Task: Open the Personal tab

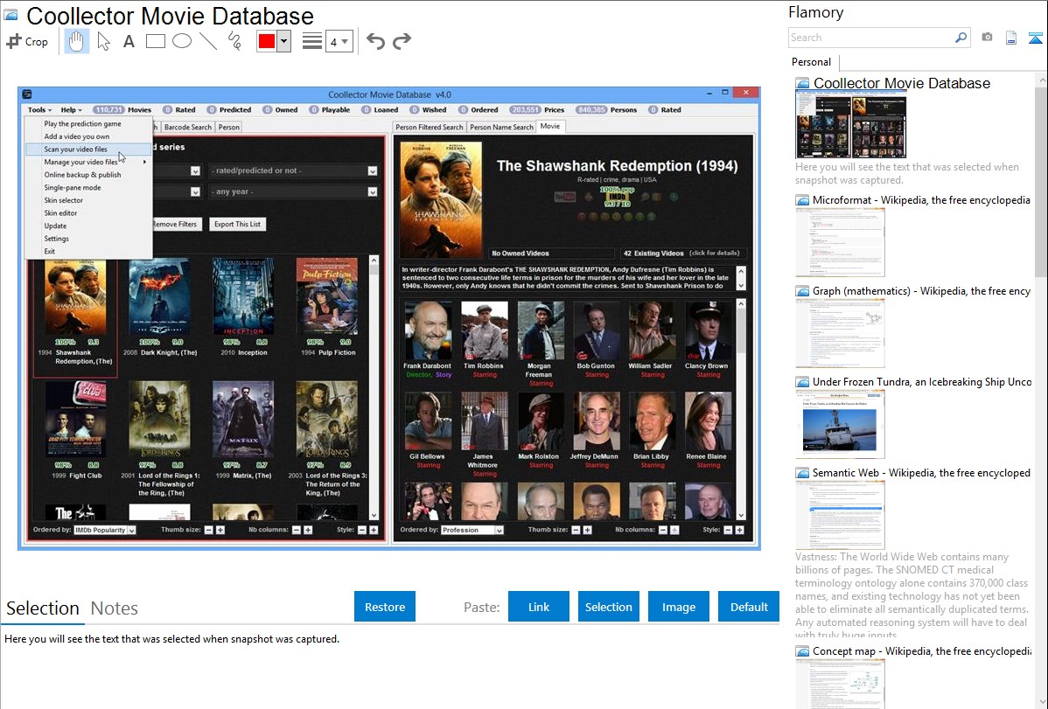Action: coord(811,62)
